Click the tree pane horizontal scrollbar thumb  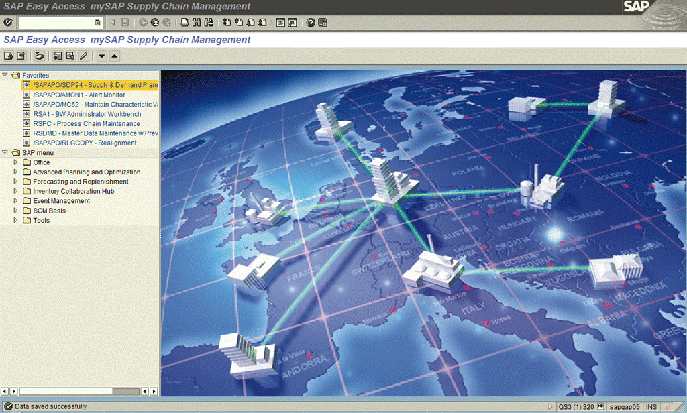(66, 391)
